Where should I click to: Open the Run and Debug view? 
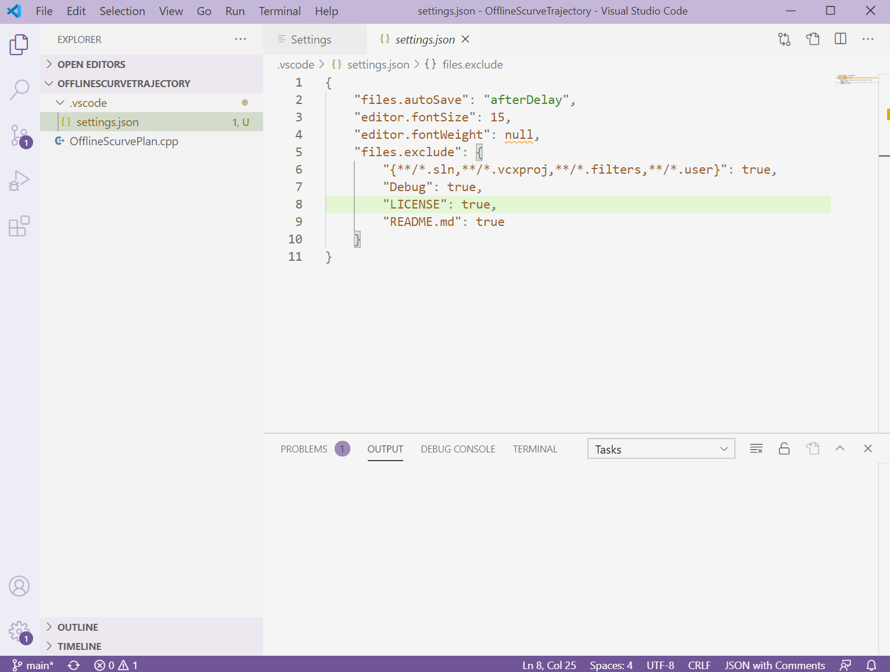click(19, 181)
